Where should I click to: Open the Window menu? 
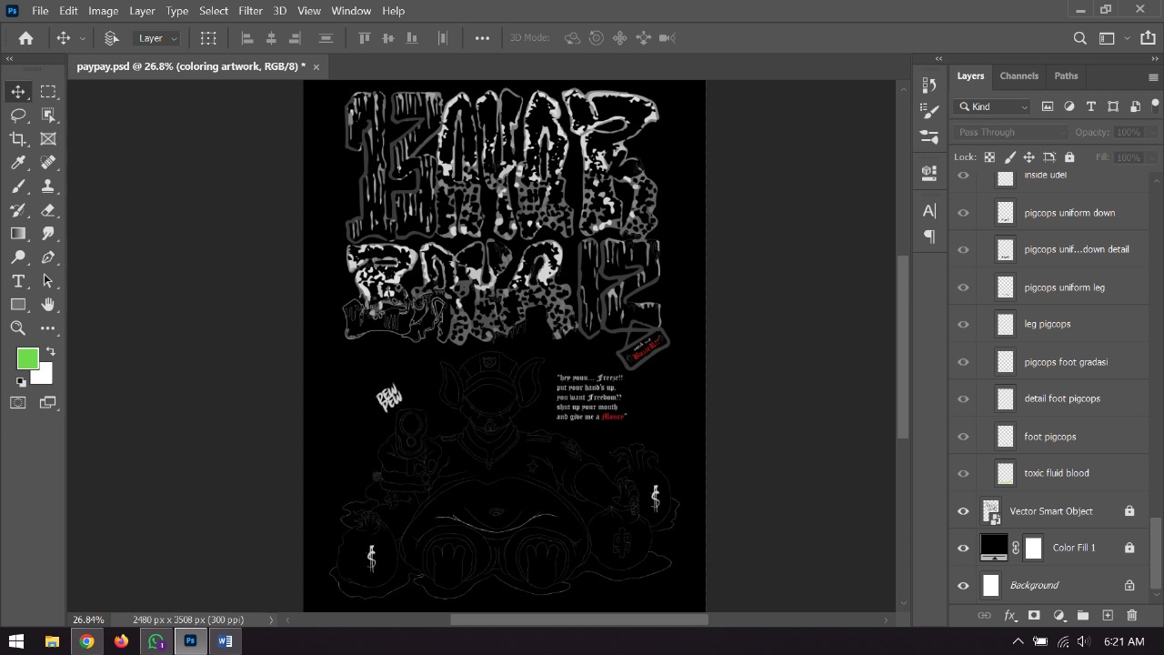click(x=351, y=11)
